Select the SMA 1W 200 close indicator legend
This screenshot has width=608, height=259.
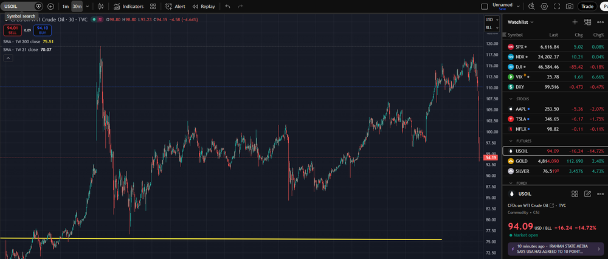tap(28, 41)
